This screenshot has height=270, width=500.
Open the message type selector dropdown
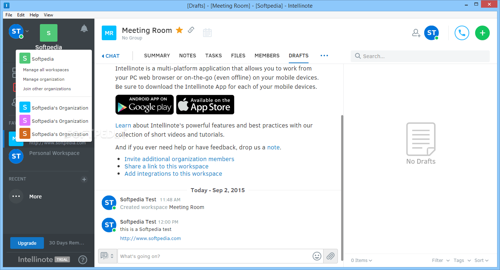click(108, 256)
